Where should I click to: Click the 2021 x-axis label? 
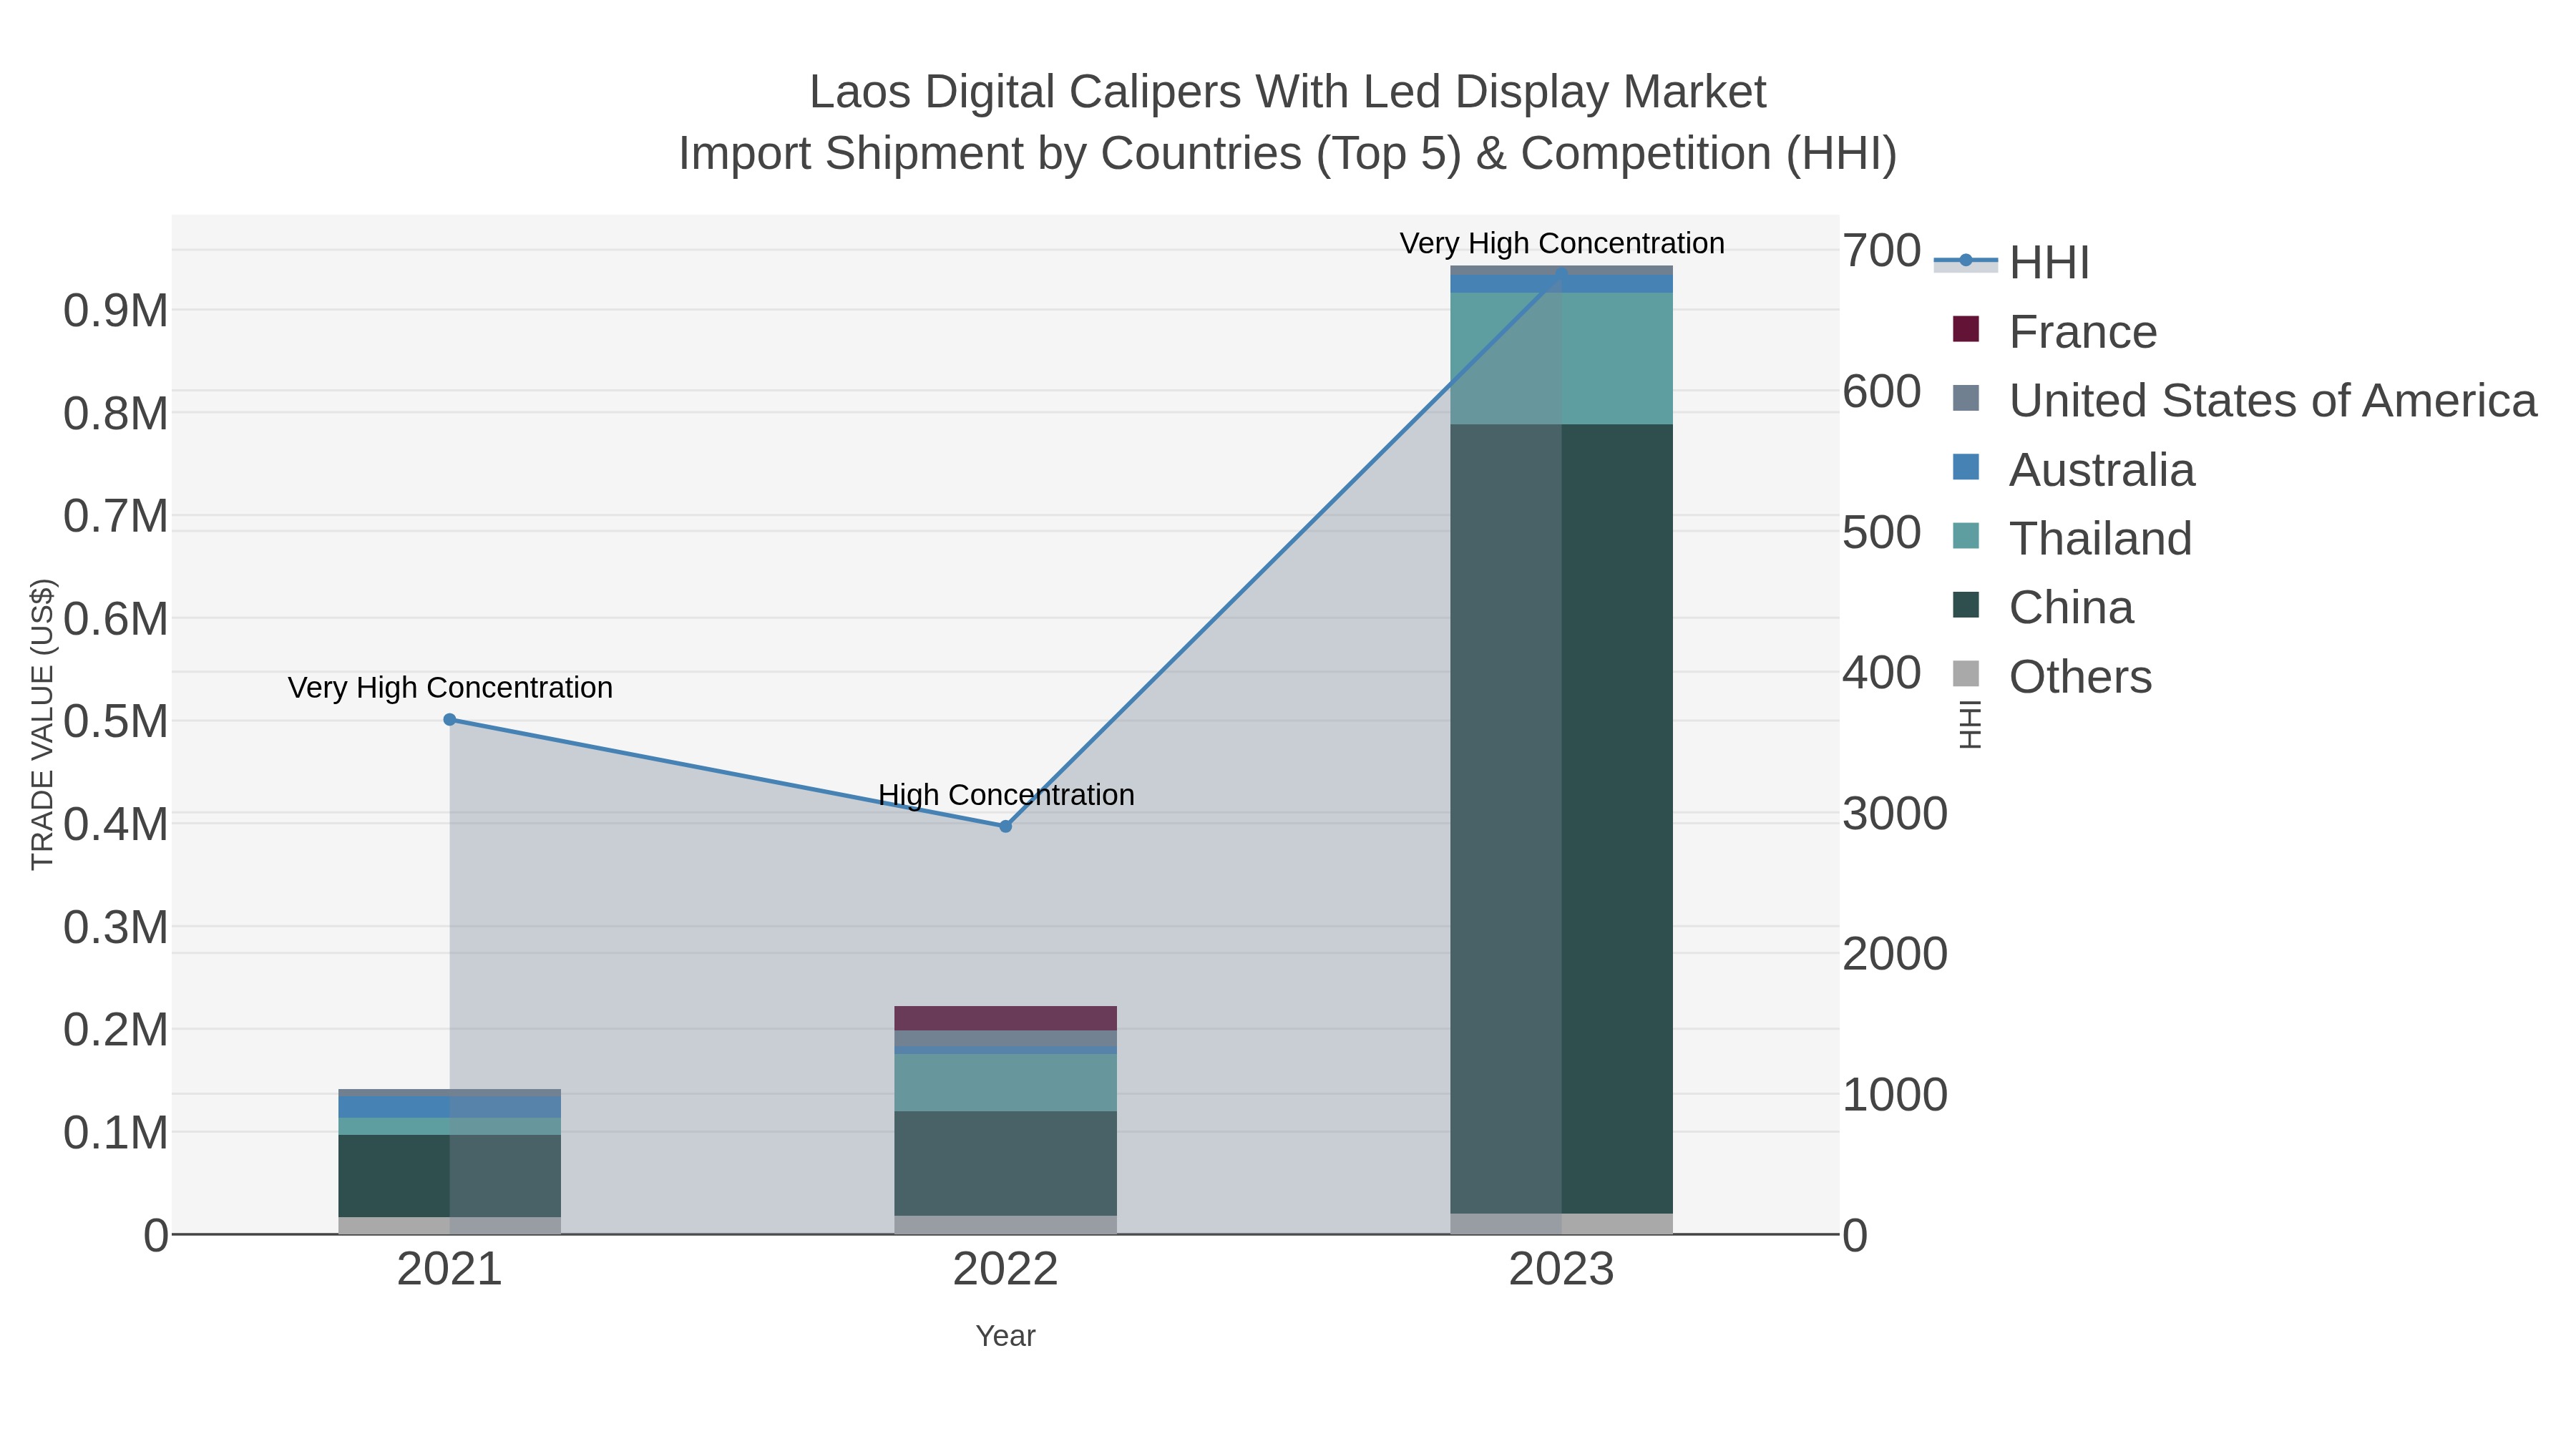[x=450, y=1270]
